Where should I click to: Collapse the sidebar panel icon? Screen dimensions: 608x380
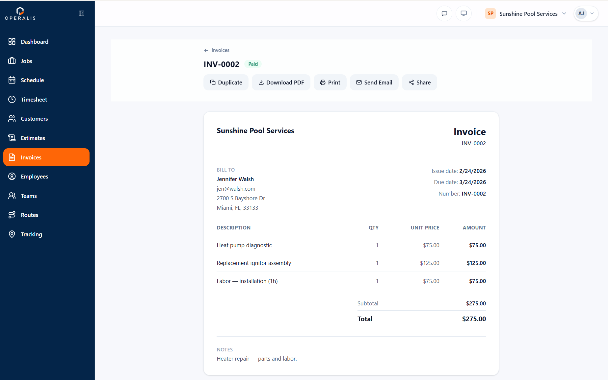[82, 13]
